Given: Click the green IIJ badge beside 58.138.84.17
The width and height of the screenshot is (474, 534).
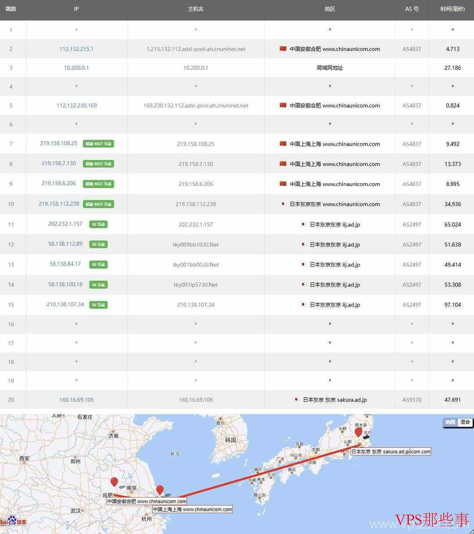Looking at the screenshot, I should [x=98, y=265].
